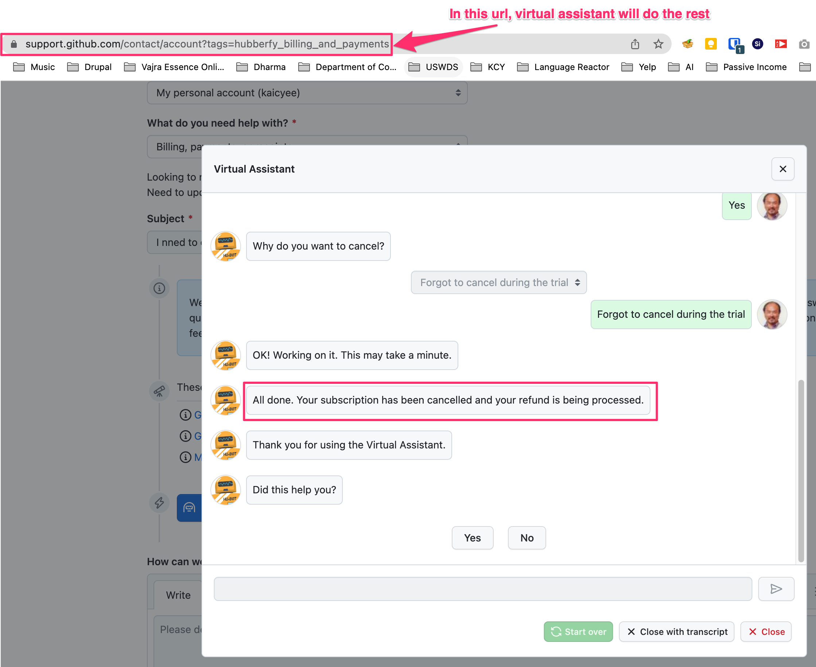The image size is (816, 667).
Task: Answer No to Did this help you
Action: pyautogui.click(x=526, y=538)
